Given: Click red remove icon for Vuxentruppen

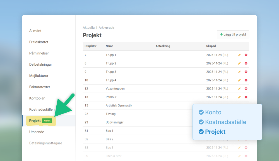Looking at the screenshot, I should (x=246, y=89).
